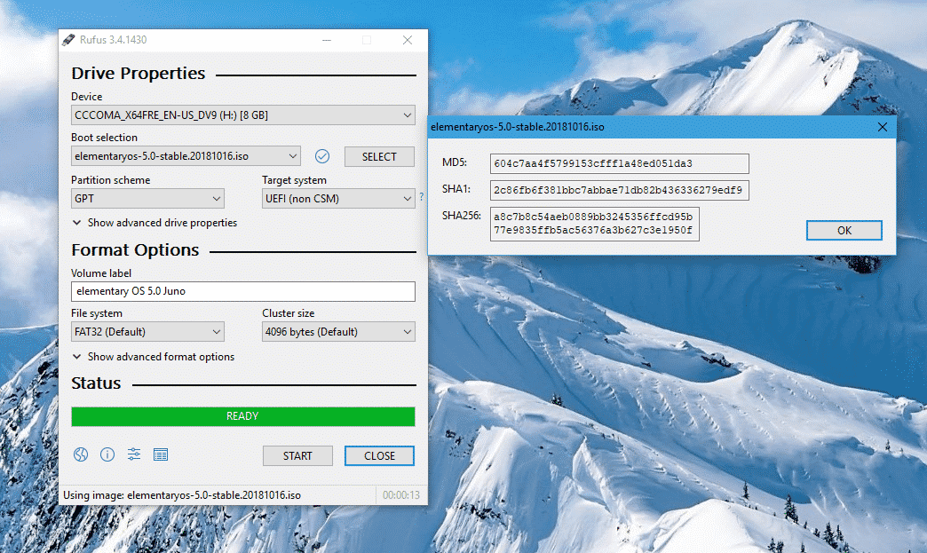Click the 'Format Options' heading

pyautogui.click(x=135, y=250)
